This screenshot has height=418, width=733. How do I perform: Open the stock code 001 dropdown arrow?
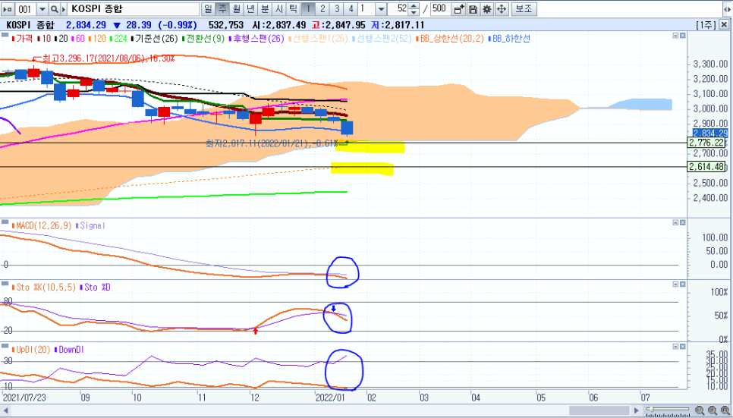click(42, 9)
